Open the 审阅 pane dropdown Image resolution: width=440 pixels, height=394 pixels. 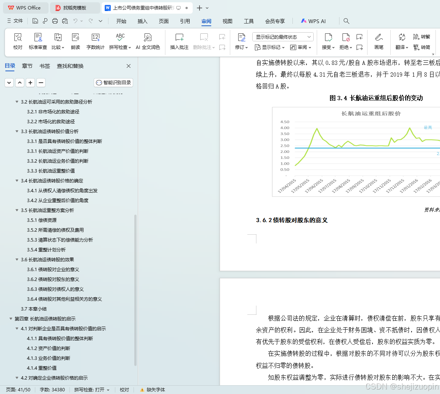[x=300, y=47]
